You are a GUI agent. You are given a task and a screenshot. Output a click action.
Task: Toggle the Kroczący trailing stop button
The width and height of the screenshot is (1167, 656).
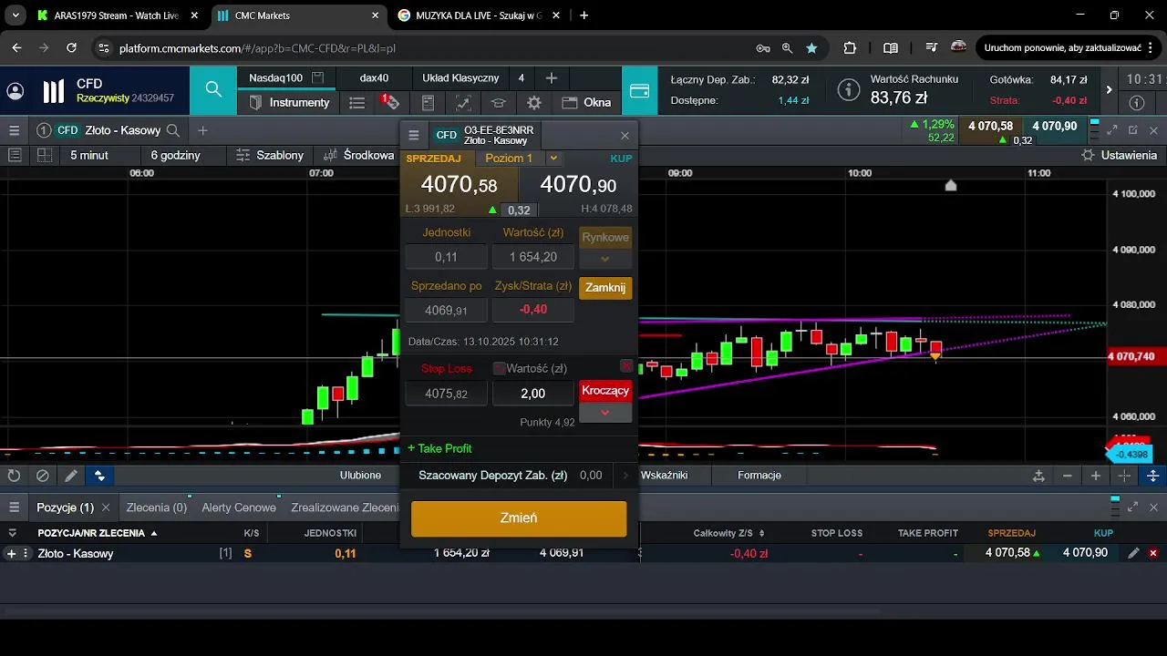click(605, 390)
